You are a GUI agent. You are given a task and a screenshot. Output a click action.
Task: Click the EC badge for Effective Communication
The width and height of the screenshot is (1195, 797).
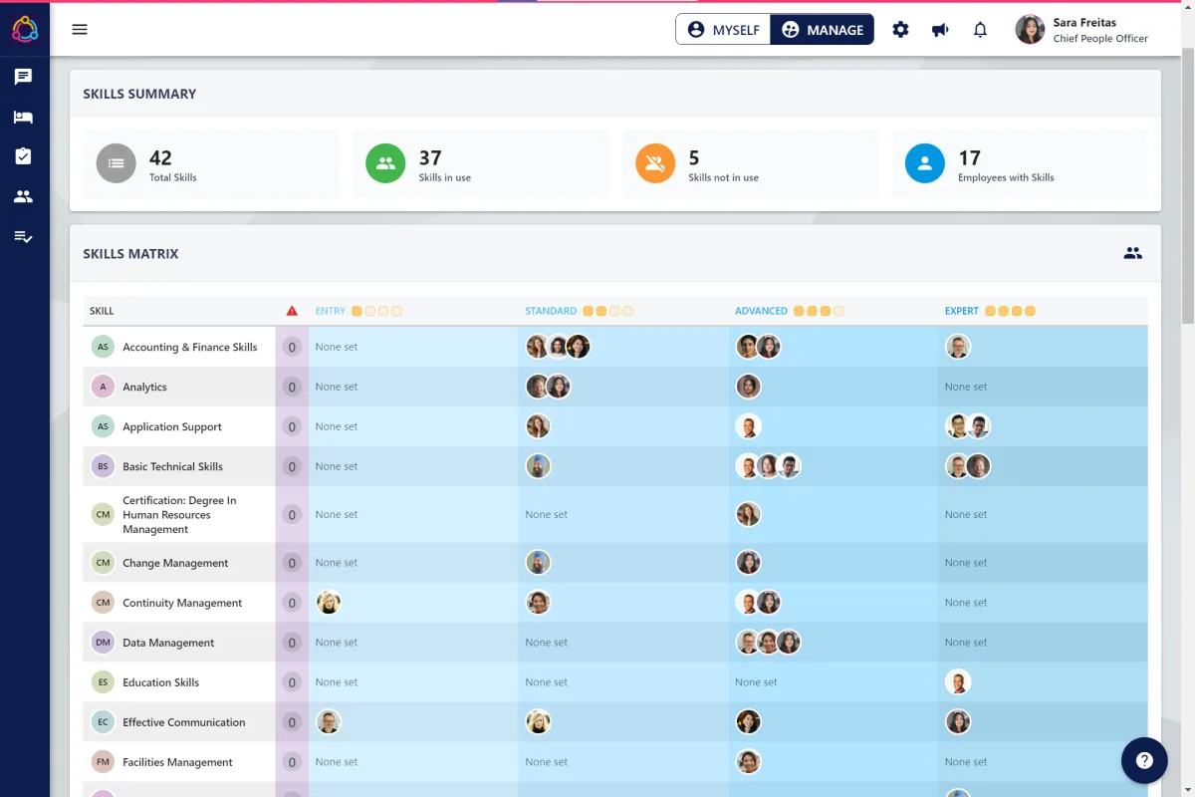pyautogui.click(x=103, y=722)
